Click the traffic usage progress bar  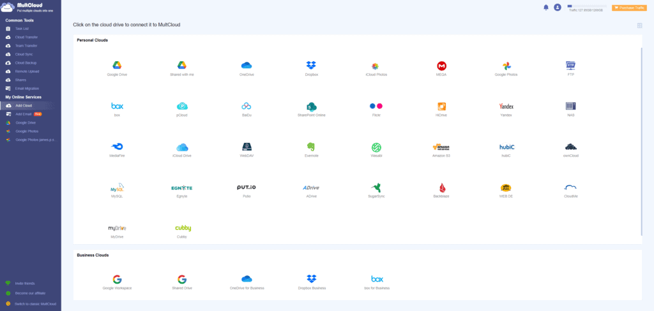click(x=587, y=6)
